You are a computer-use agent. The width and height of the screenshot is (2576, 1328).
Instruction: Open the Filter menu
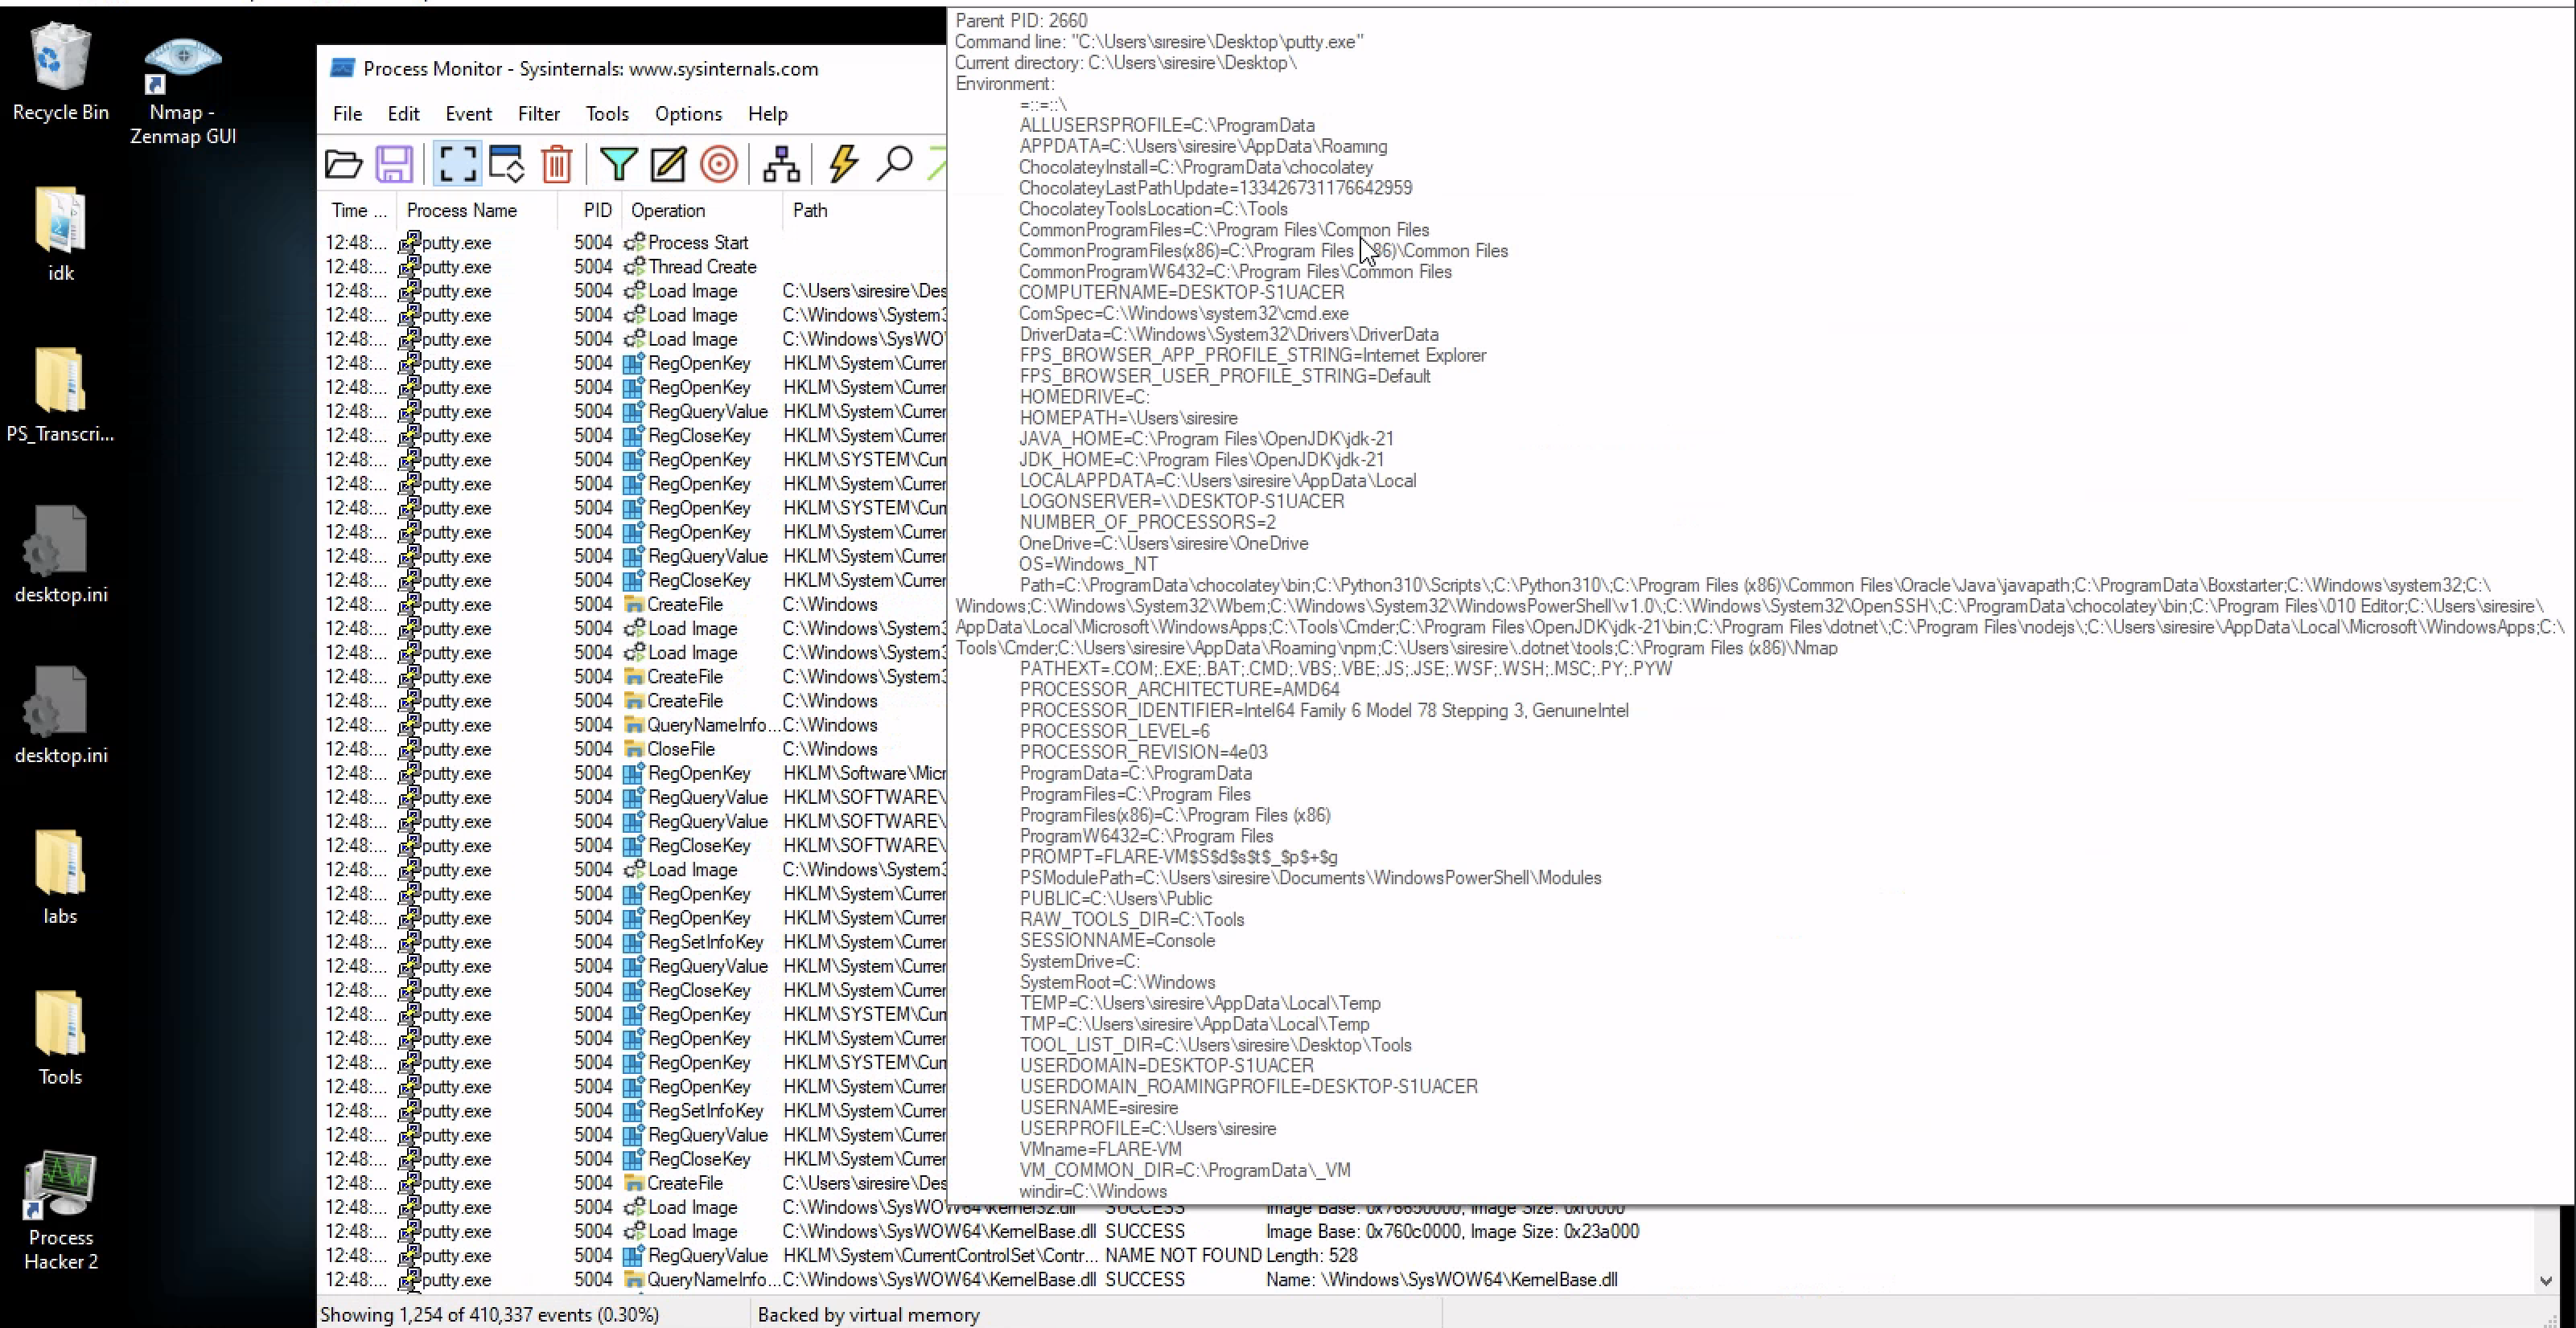point(539,114)
